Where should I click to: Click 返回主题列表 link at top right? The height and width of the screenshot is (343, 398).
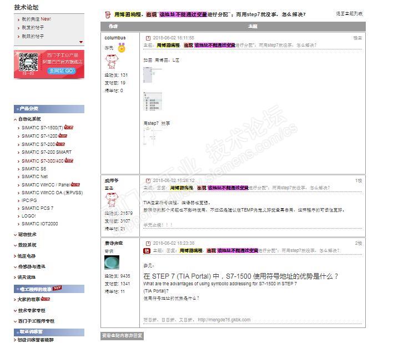click(349, 14)
